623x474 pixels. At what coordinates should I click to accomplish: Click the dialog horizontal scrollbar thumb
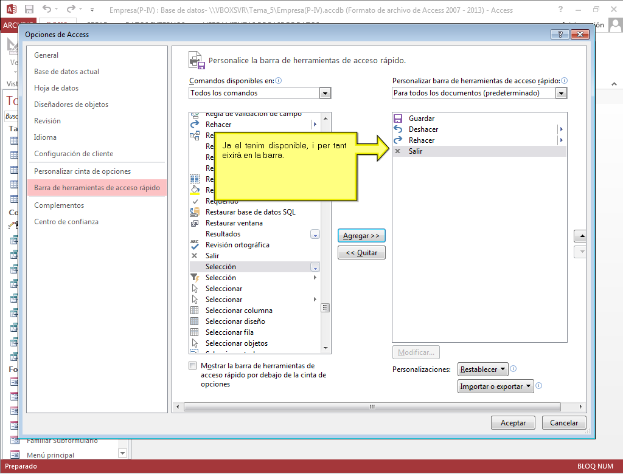372,407
